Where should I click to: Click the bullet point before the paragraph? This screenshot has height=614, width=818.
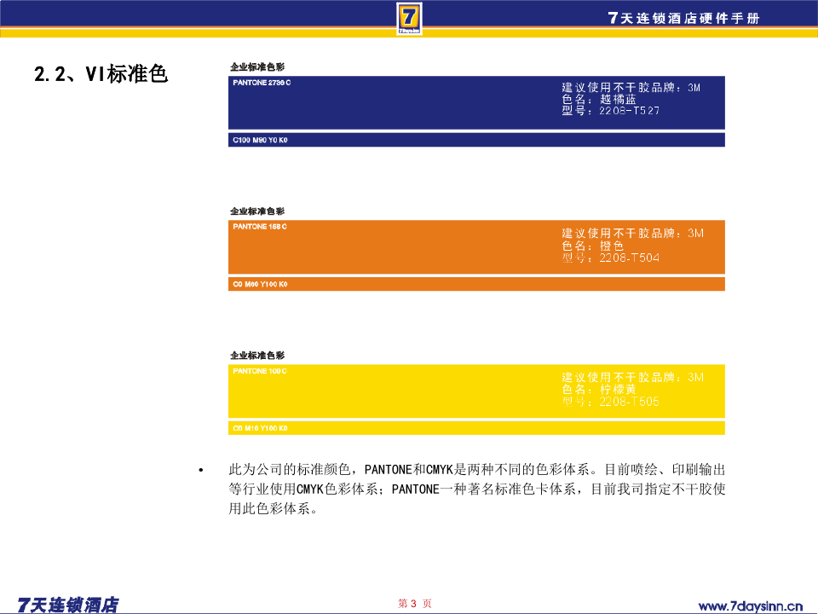(x=199, y=468)
